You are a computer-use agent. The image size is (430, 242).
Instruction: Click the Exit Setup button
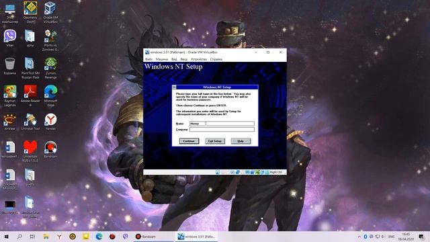coord(215,141)
